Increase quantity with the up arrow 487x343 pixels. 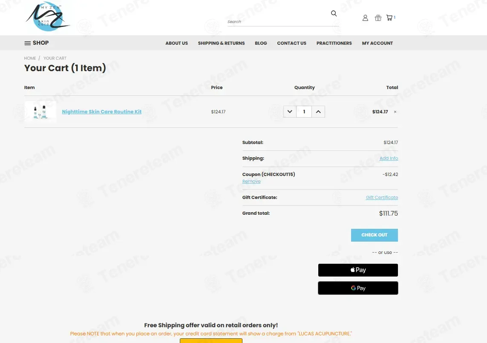point(318,112)
